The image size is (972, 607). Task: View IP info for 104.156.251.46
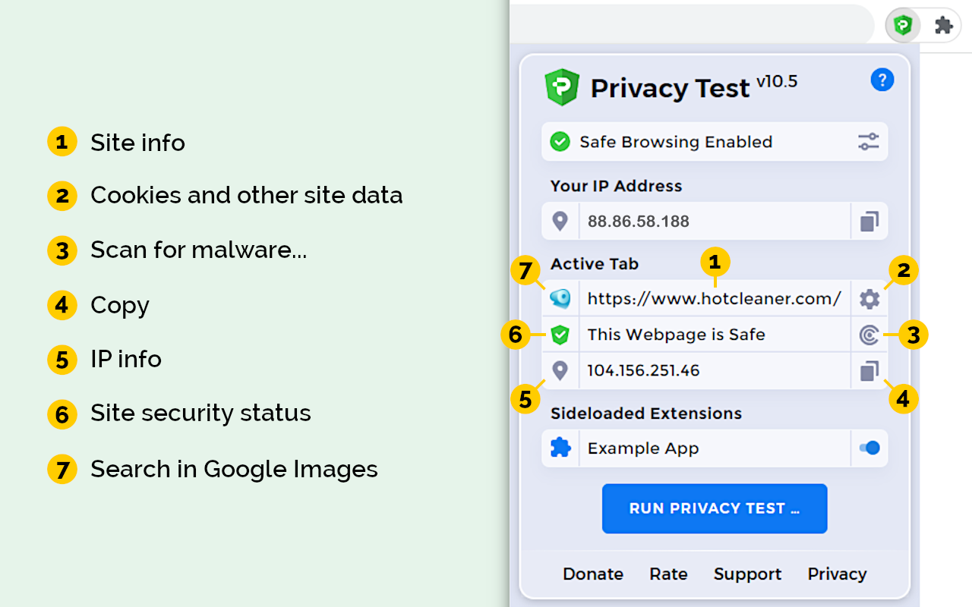coord(560,371)
